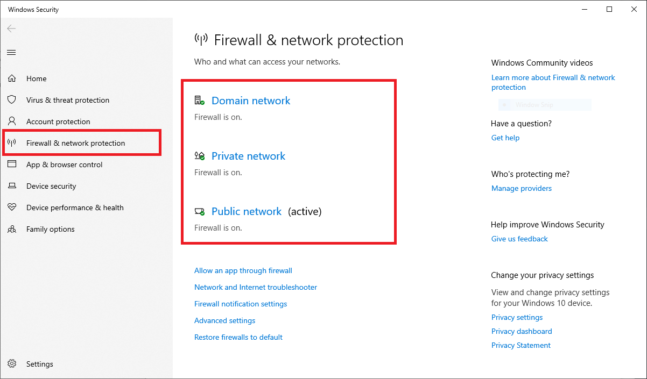This screenshot has height=379, width=647.
Task: Open Advanced settings link
Action: 225,320
